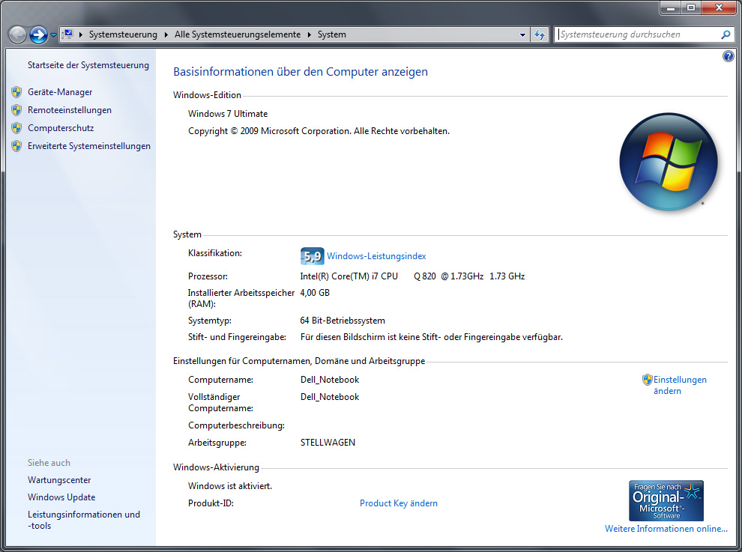742x552 pixels.
Task: Click shield icon beside Einstellungen ändern
Action: (x=648, y=380)
